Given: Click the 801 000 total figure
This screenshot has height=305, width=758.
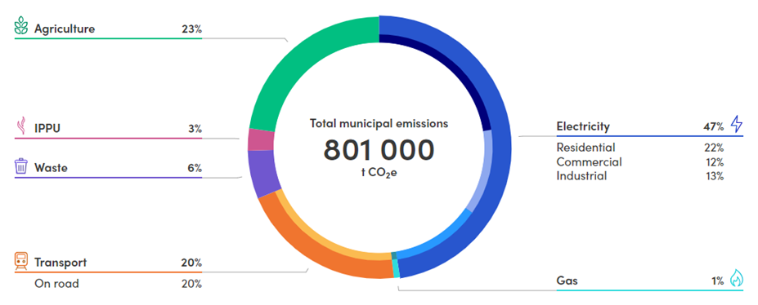Looking at the screenshot, I should pos(379,149).
